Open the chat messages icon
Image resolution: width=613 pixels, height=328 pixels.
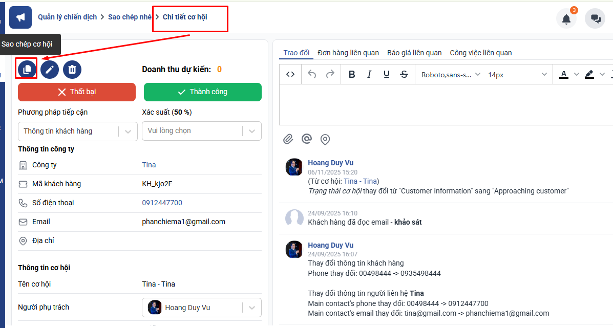595,19
